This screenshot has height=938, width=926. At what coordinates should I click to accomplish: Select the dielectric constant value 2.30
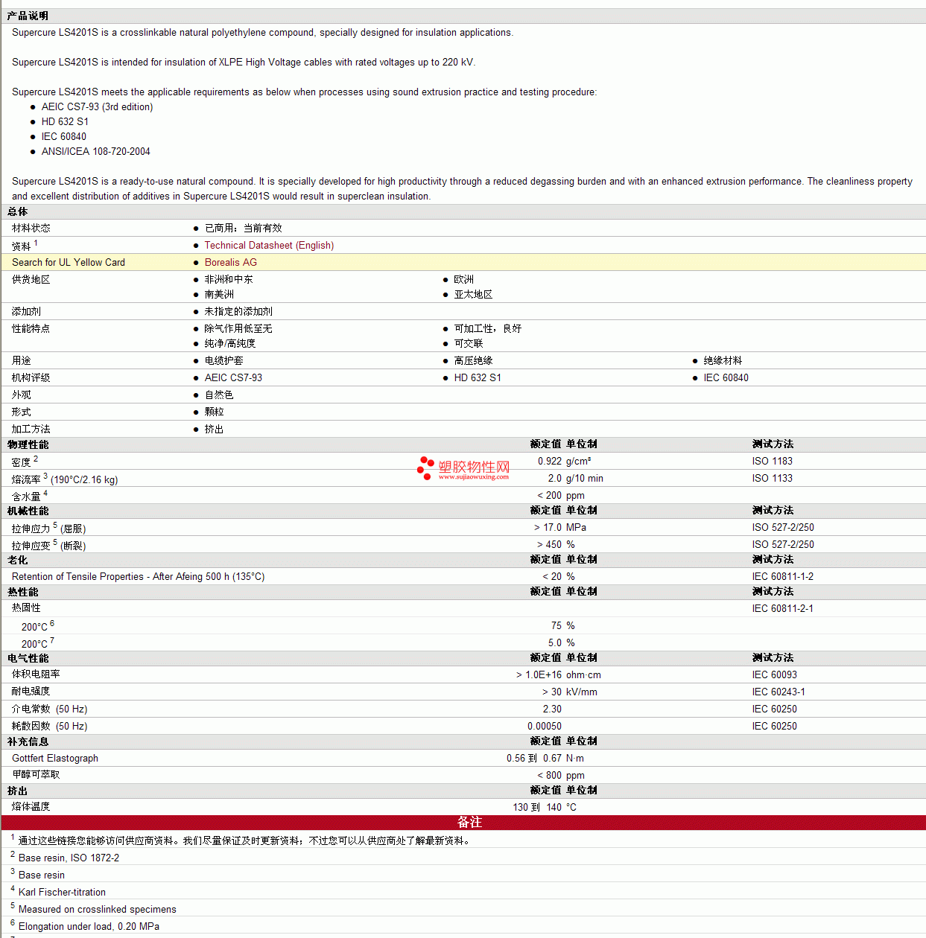(x=552, y=709)
